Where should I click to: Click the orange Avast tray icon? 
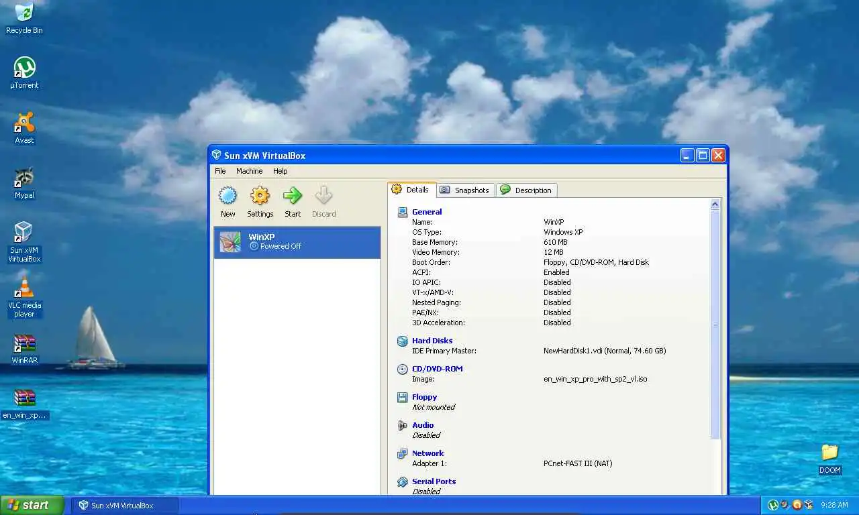click(x=797, y=505)
